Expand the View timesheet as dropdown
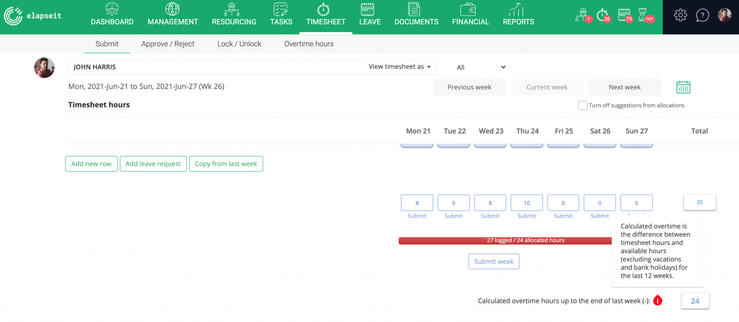739x322 pixels. tap(399, 67)
